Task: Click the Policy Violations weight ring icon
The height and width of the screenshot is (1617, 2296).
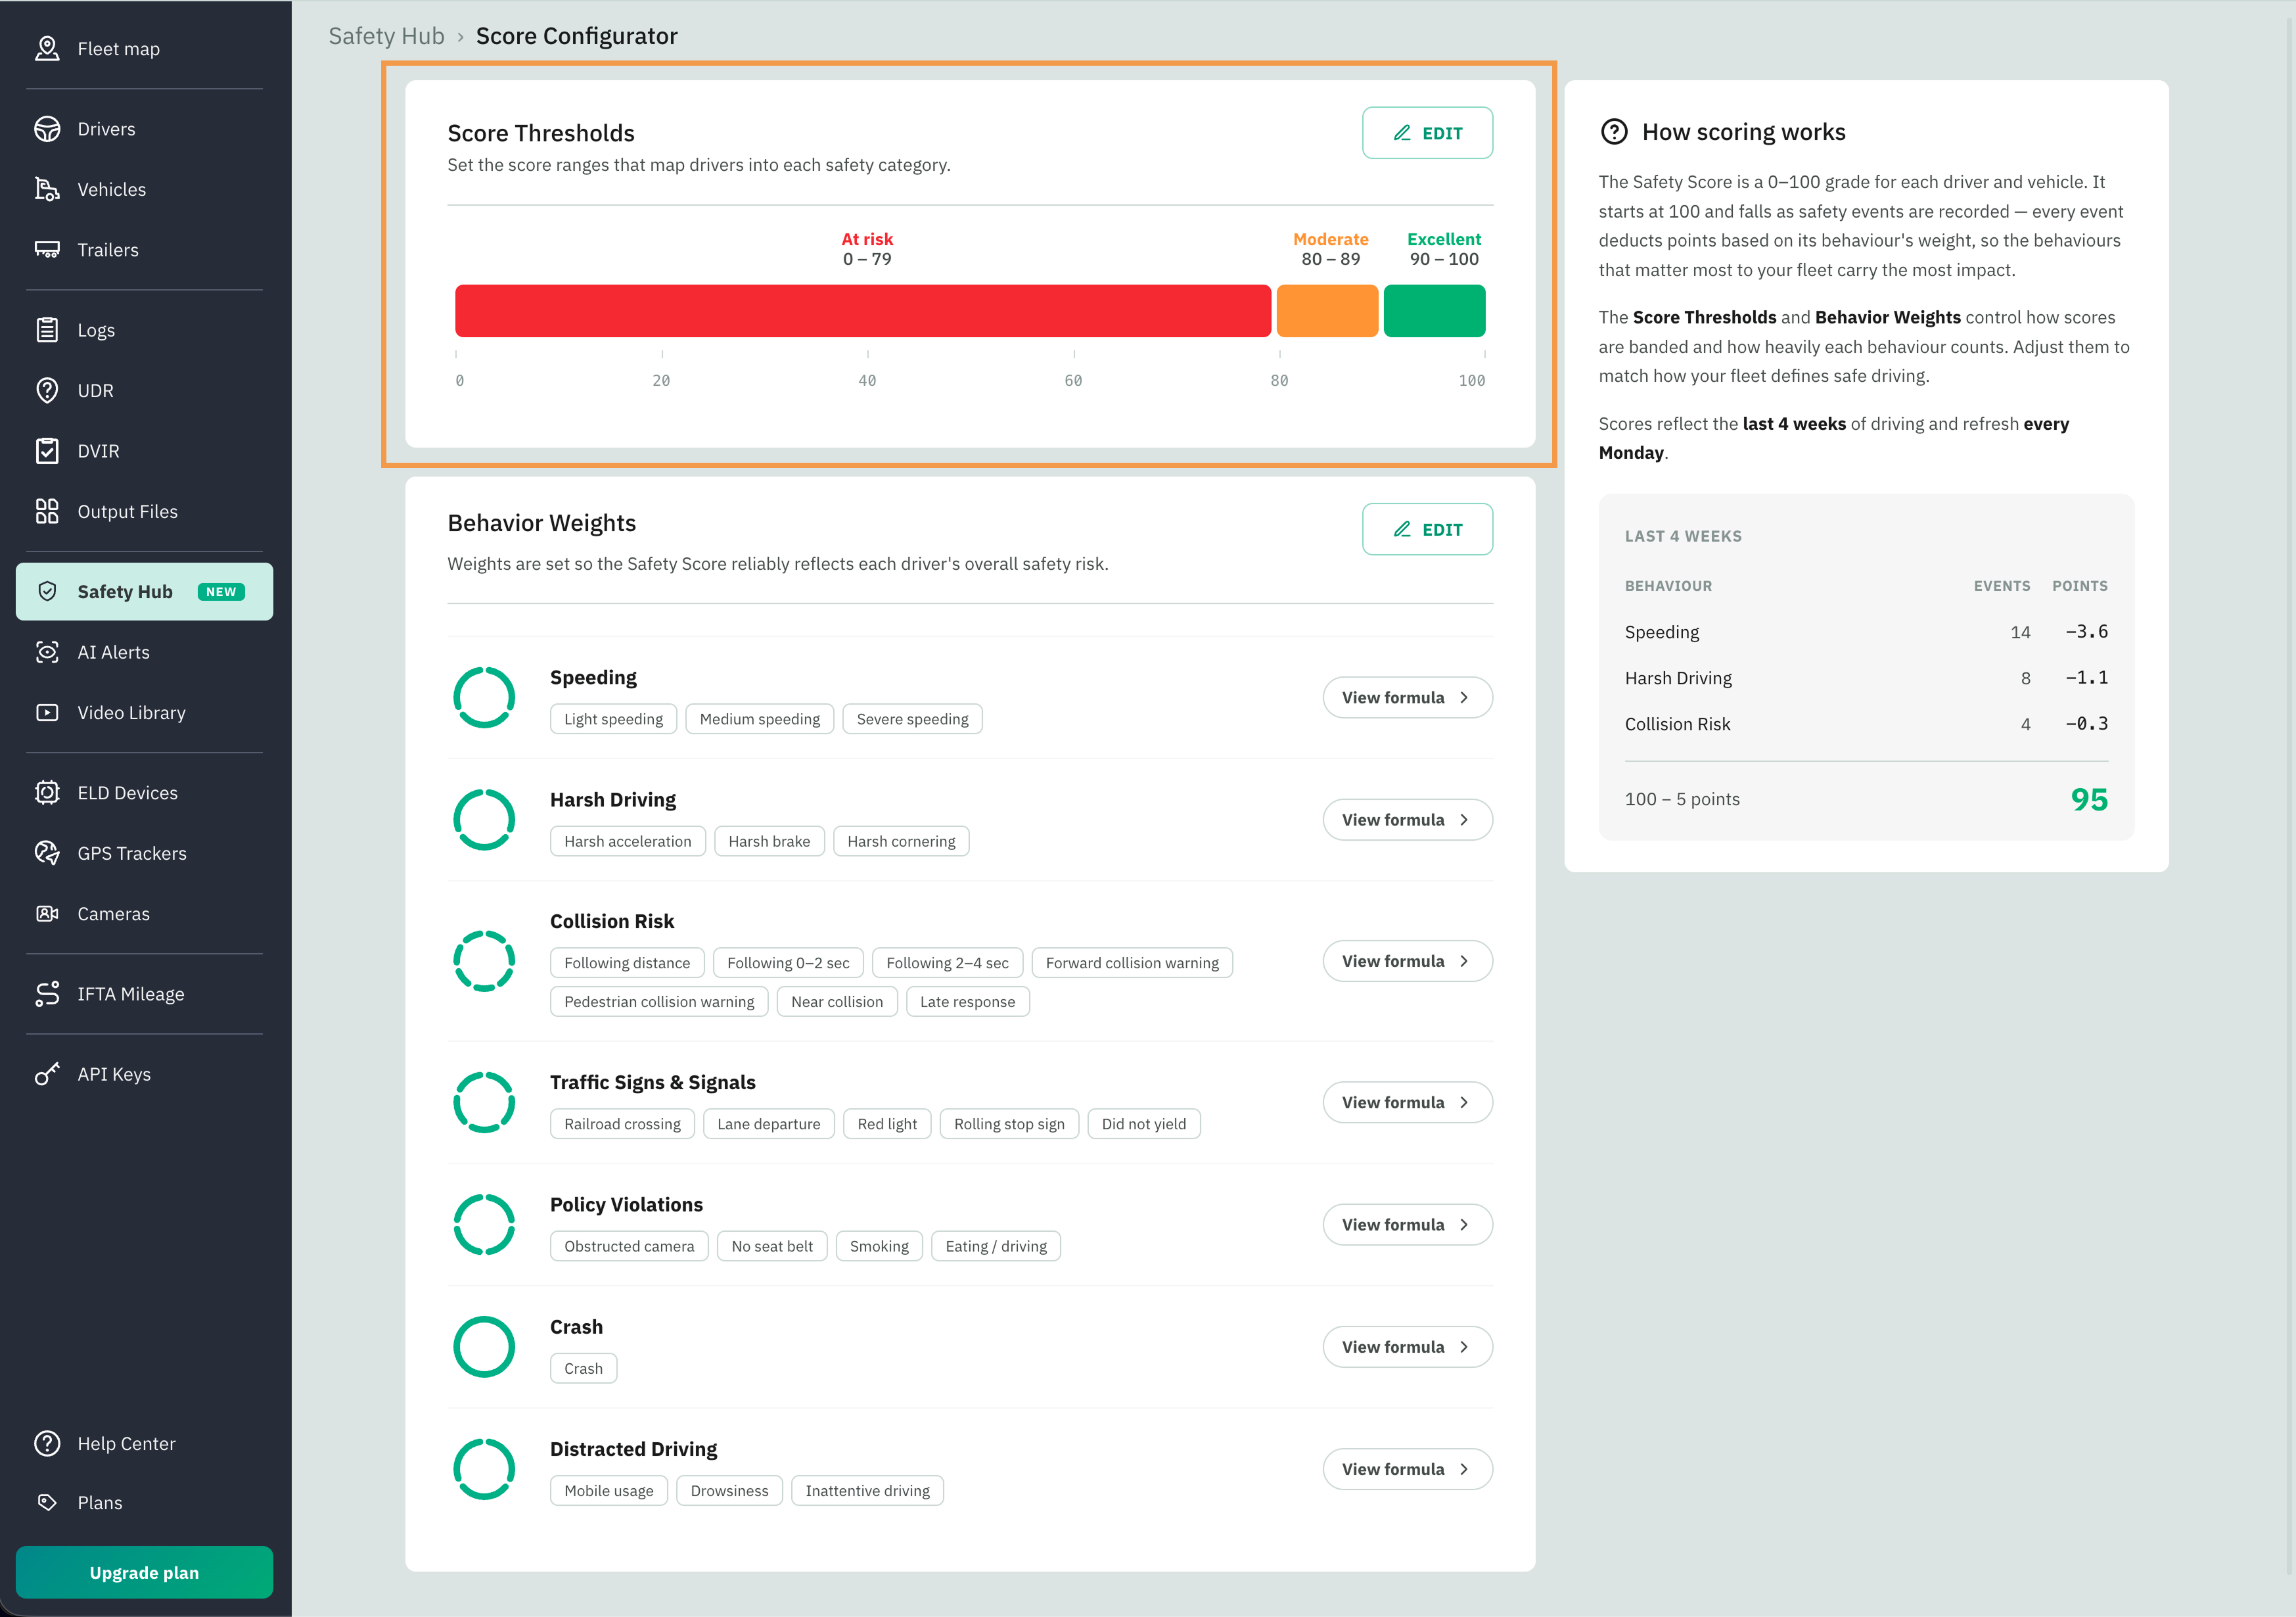Action: click(x=484, y=1224)
